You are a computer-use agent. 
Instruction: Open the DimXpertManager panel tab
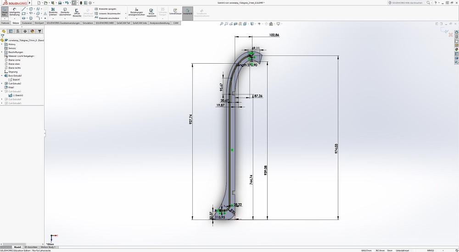pyautogui.click(x=25, y=31)
